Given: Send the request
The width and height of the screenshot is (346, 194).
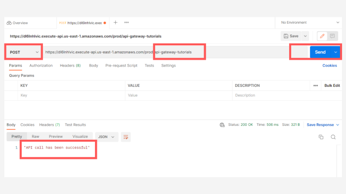Looking at the screenshot, I should 320,52.
